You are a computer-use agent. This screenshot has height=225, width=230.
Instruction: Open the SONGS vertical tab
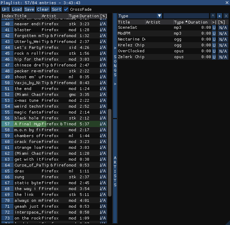click(x=115, y=65)
